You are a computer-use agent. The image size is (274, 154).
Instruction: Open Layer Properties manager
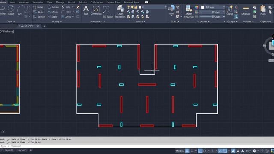click(120, 12)
